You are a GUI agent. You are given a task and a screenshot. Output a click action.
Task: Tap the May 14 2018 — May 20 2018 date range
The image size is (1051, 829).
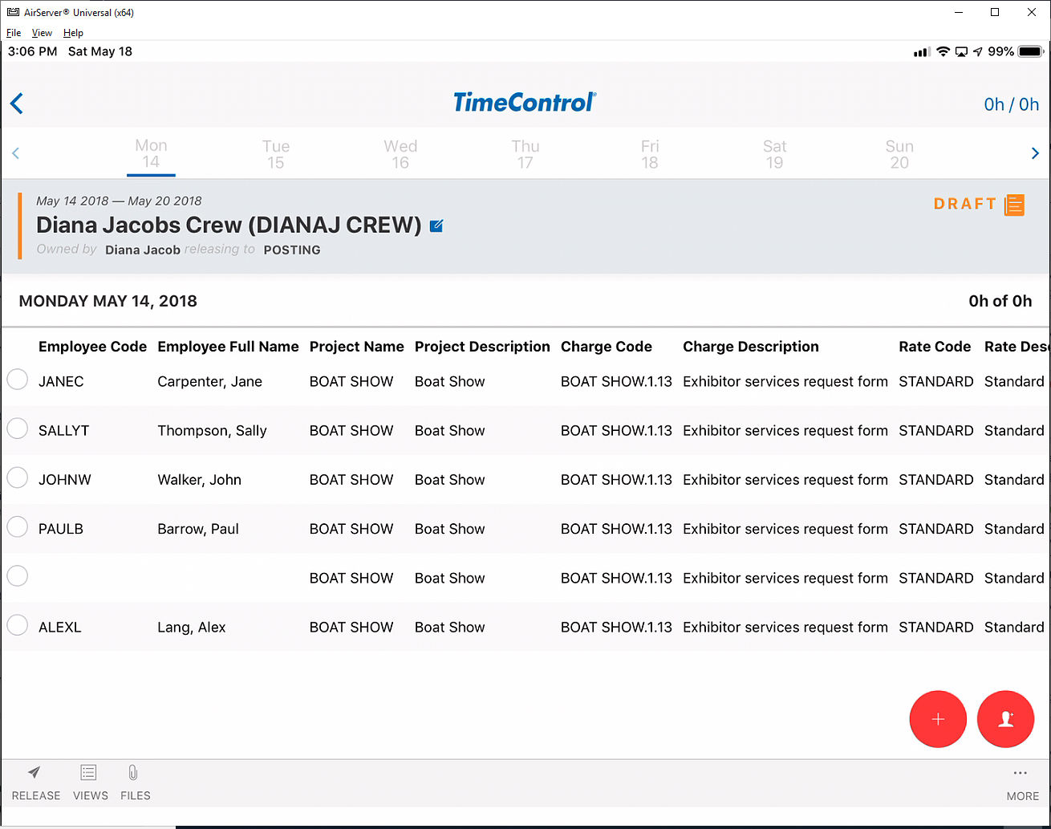click(x=119, y=201)
